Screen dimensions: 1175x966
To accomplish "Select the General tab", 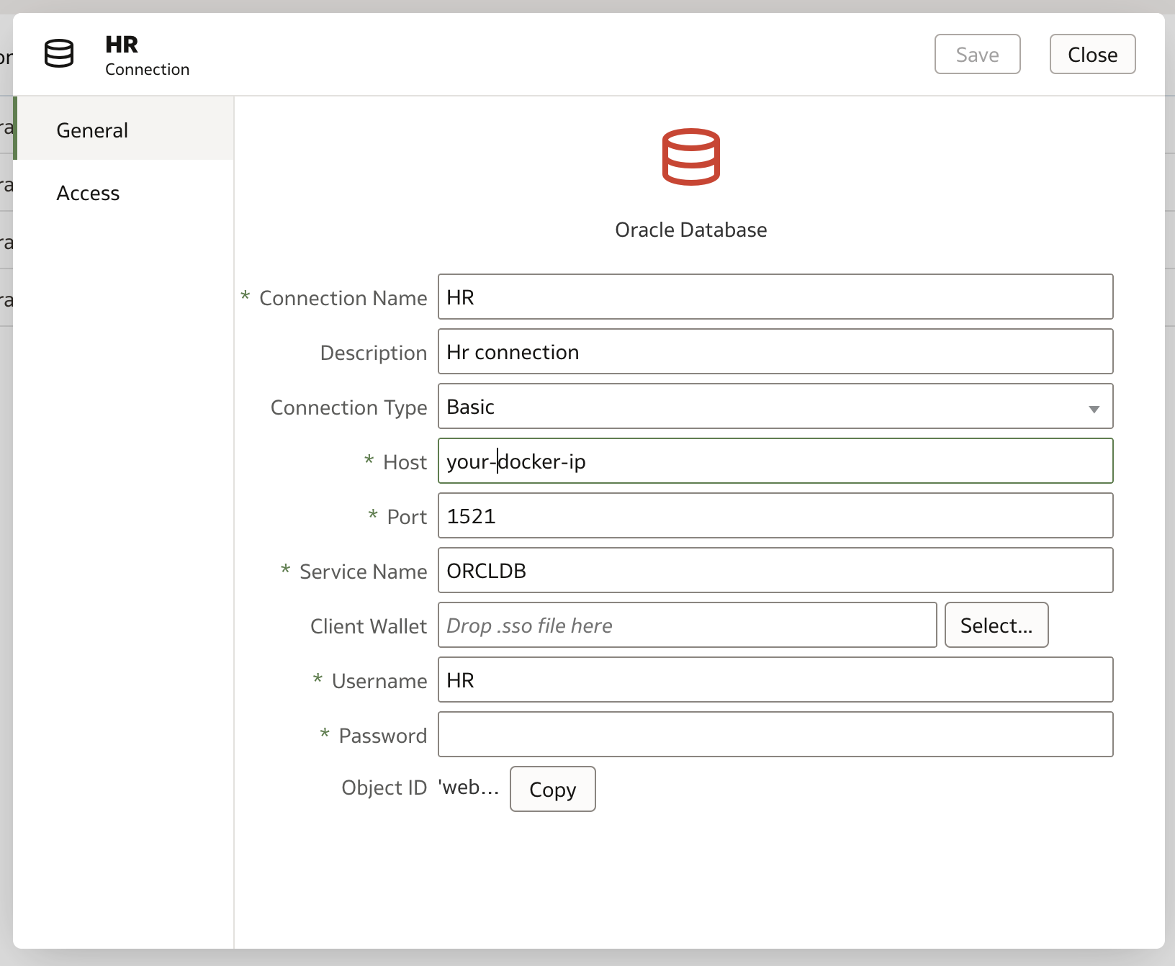I will tap(91, 130).
